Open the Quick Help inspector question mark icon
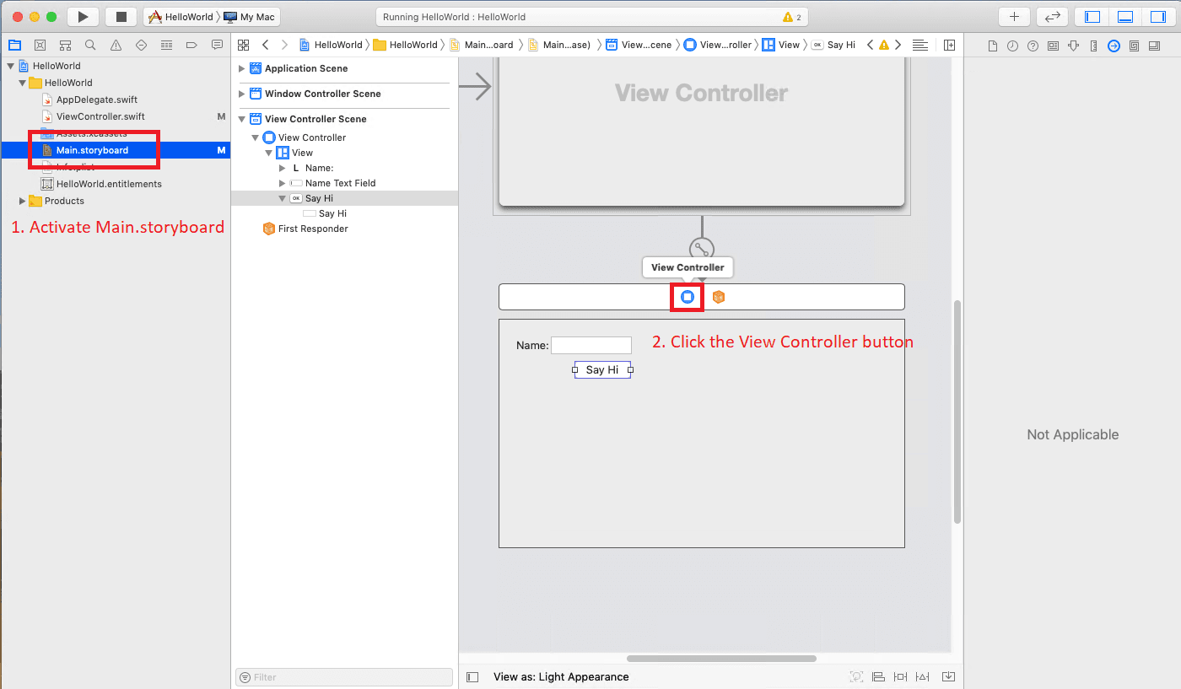 point(1033,45)
